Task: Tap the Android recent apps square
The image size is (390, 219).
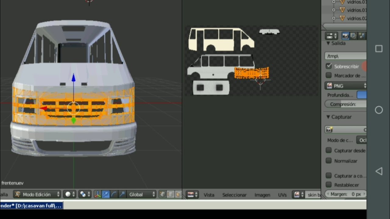Action: (379, 49)
